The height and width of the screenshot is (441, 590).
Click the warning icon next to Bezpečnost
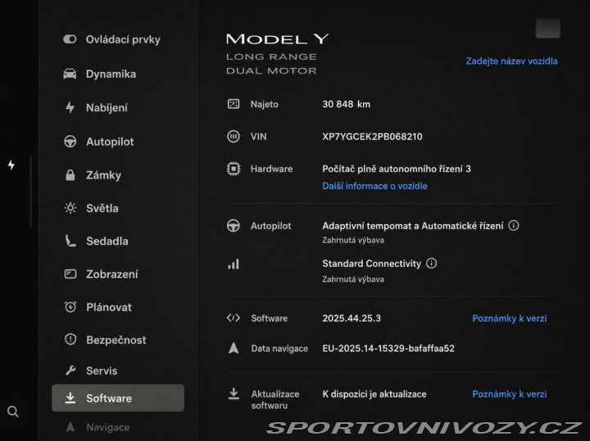pos(70,340)
